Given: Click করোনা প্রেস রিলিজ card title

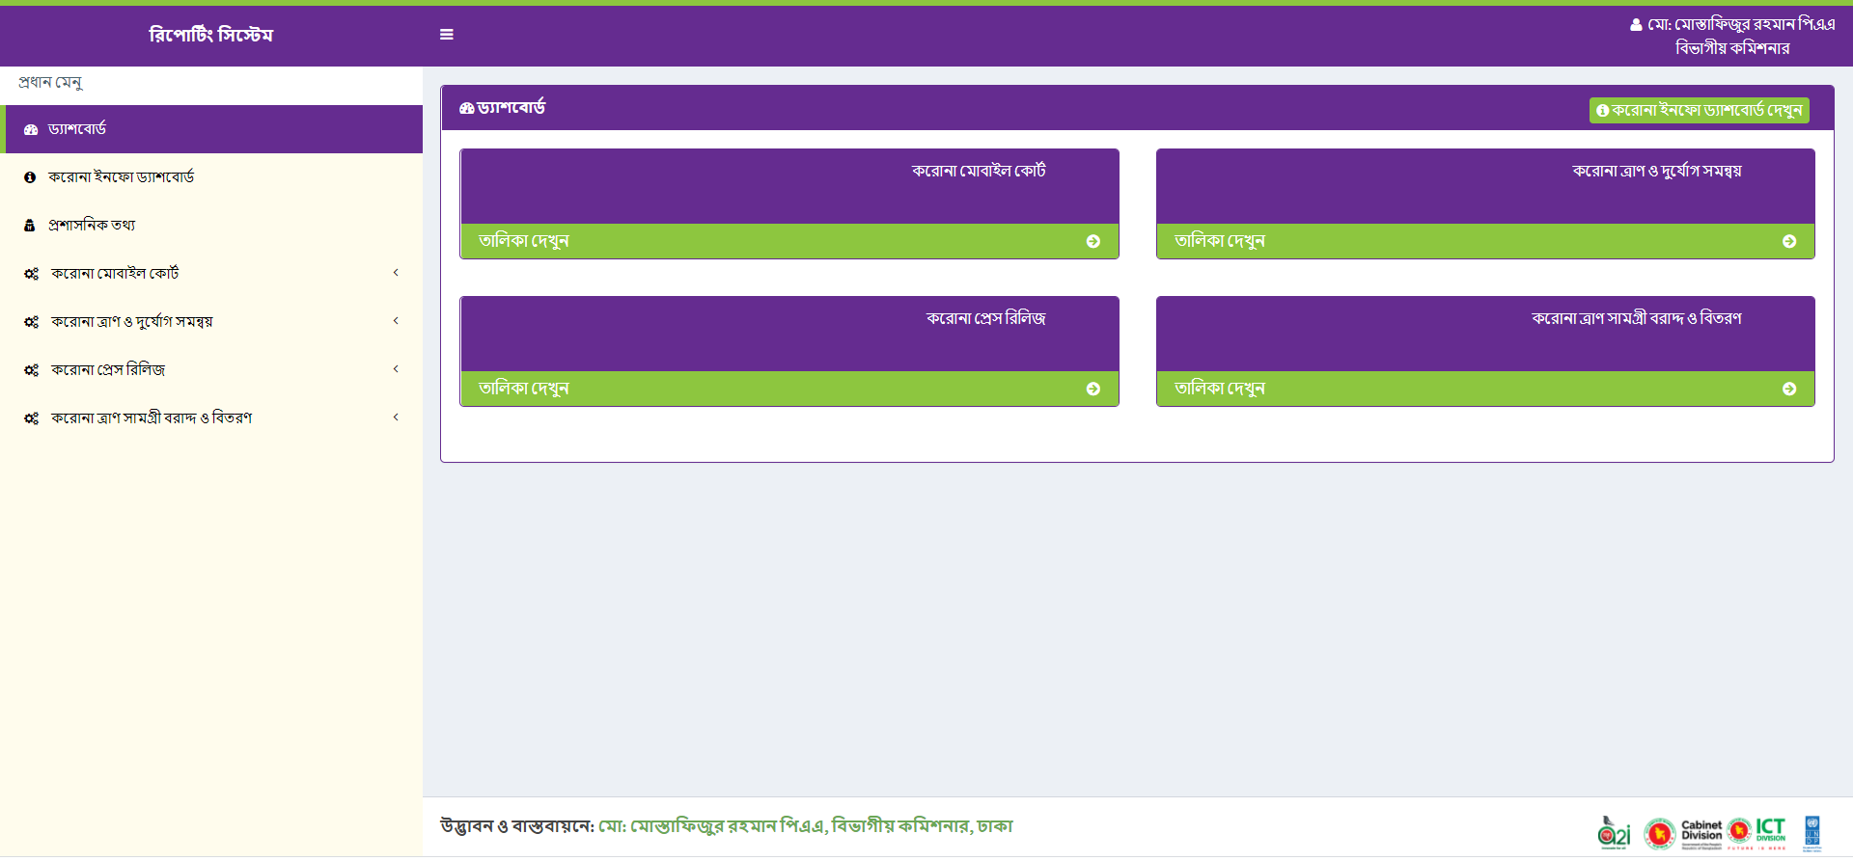Looking at the screenshot, I should (985, 319).
